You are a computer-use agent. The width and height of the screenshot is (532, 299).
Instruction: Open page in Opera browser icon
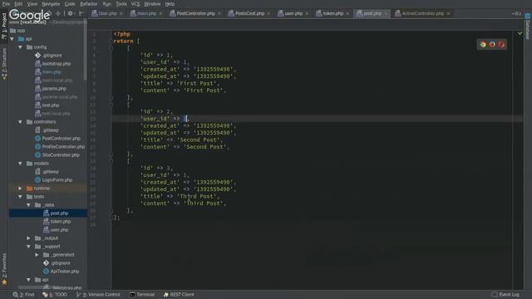501,44
